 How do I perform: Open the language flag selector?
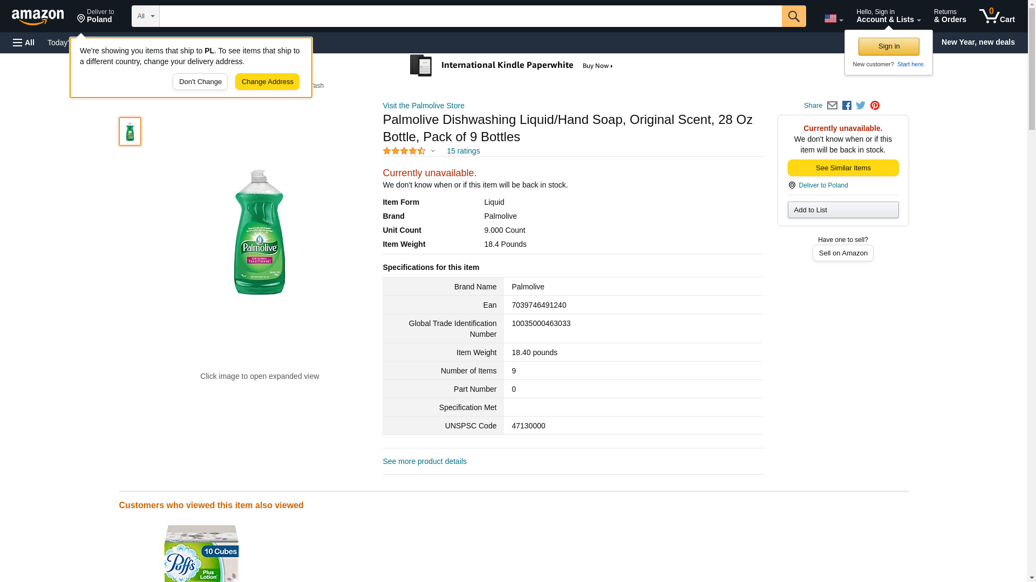[x=833, y=19]
